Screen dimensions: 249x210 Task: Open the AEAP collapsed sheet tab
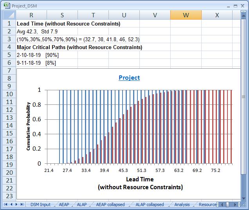(x=110, y=205)
